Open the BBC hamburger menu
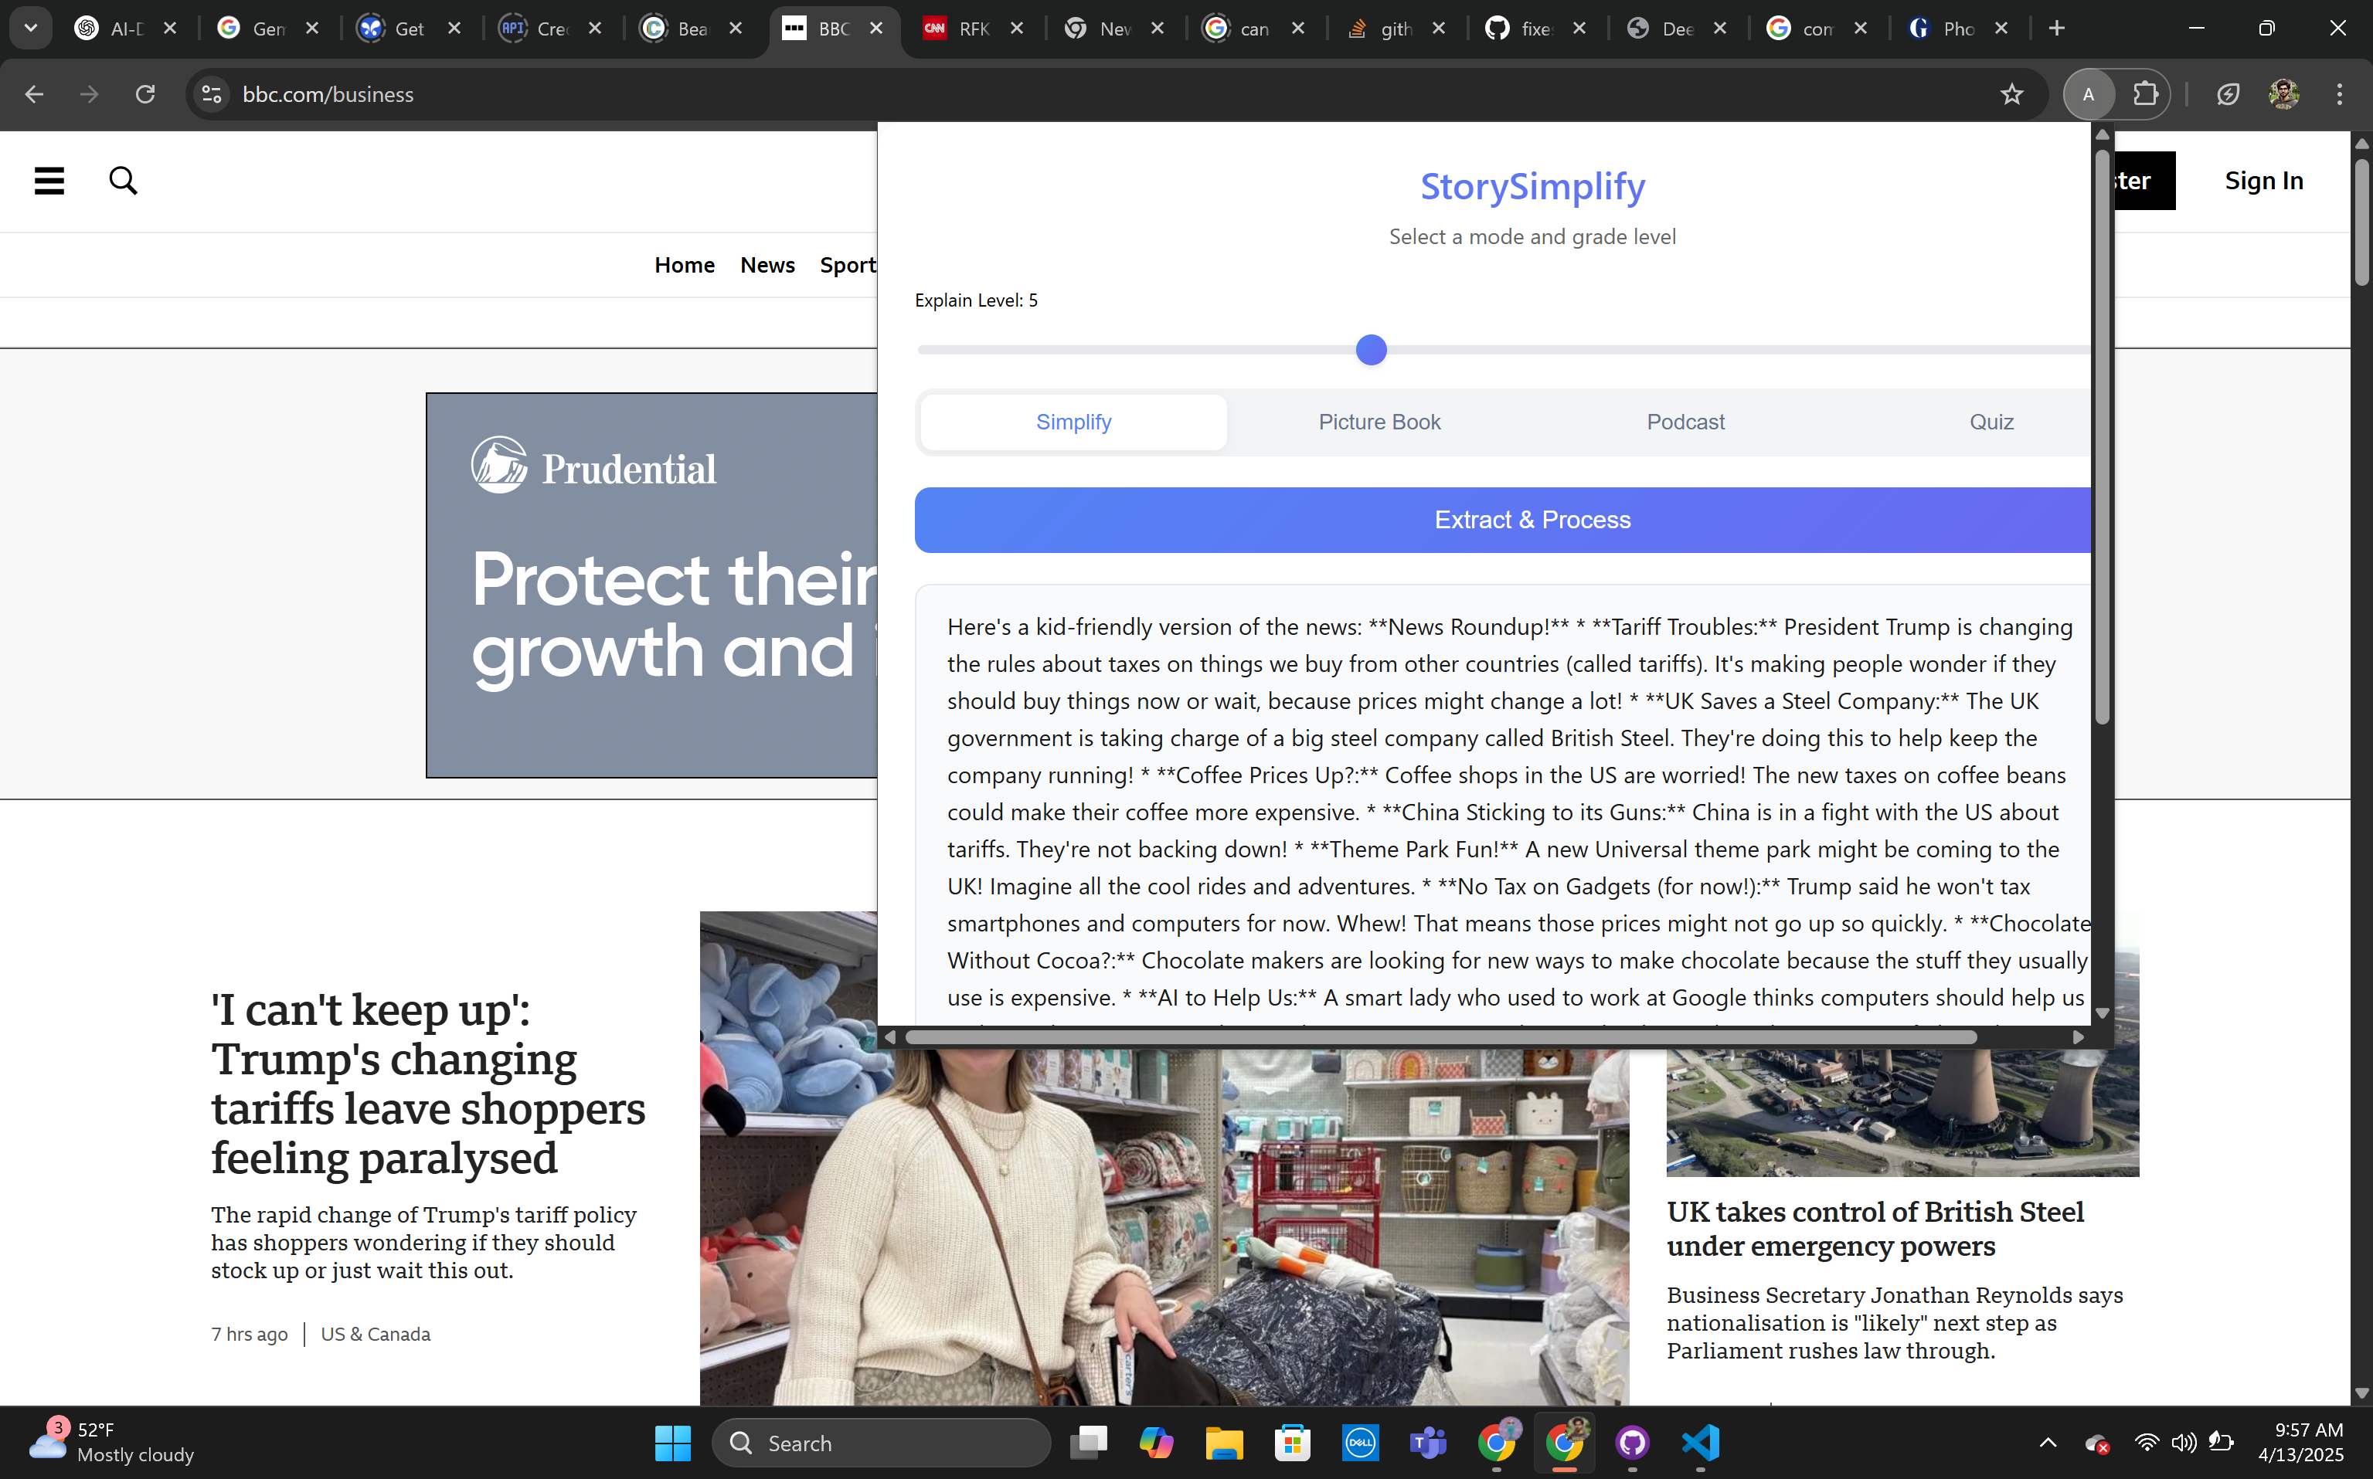 tap(49, 181)
